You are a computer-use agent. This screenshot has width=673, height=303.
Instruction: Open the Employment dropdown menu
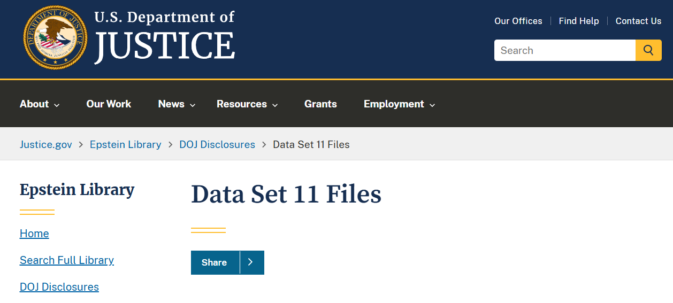click(x=399, y=104)
